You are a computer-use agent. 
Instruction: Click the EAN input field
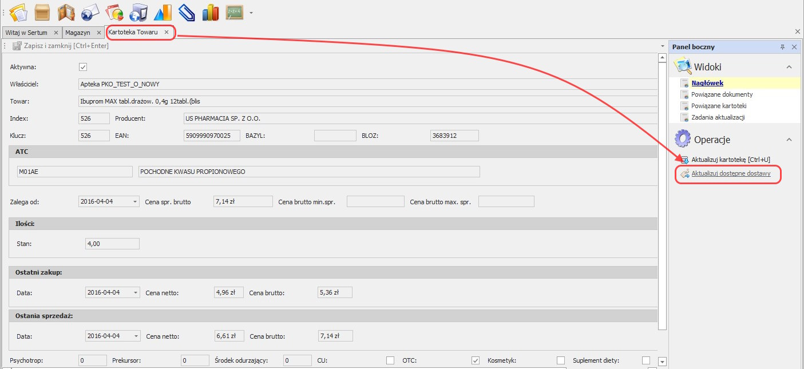[212, 136]
